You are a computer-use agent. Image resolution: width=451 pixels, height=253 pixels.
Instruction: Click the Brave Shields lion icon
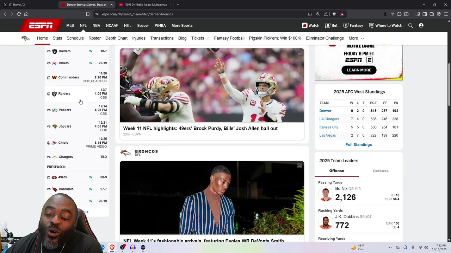(x=334, y=14)
